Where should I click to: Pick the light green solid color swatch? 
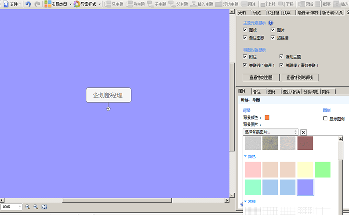tap(322, 169)
